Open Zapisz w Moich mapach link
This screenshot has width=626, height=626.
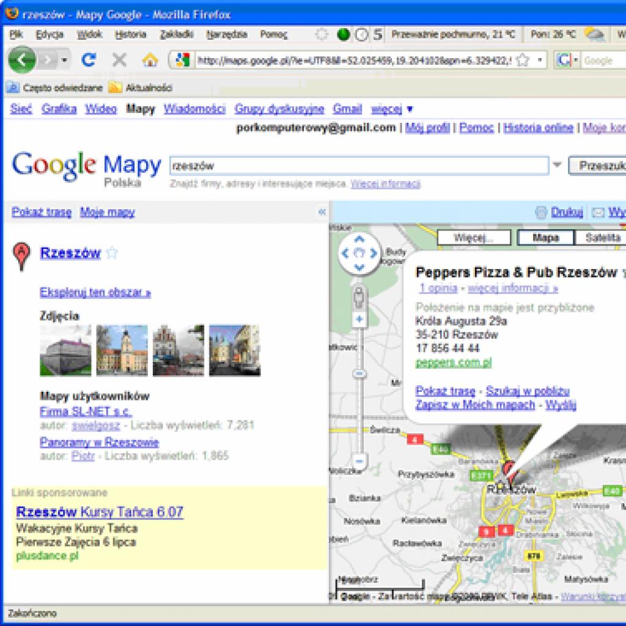(x=475, y=405)
